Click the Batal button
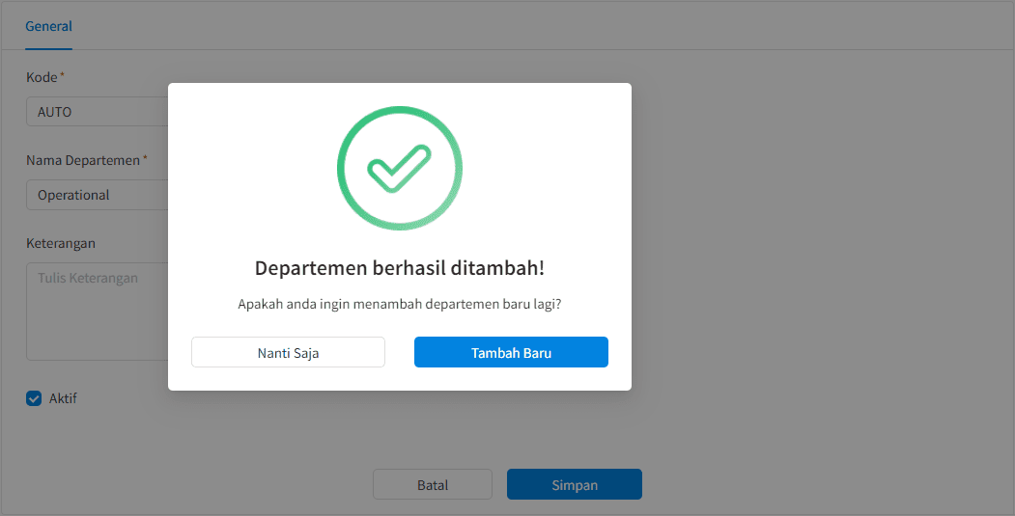Viewport: 1015px width, 516px height. point(433,484)
